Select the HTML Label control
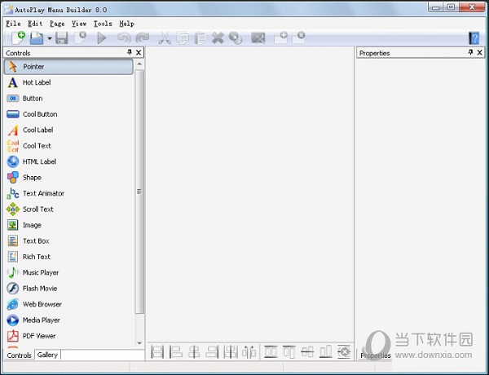Image resolution: width=489 pixels, height=375 pixels. pyautogui.click(x=68, y=161)
